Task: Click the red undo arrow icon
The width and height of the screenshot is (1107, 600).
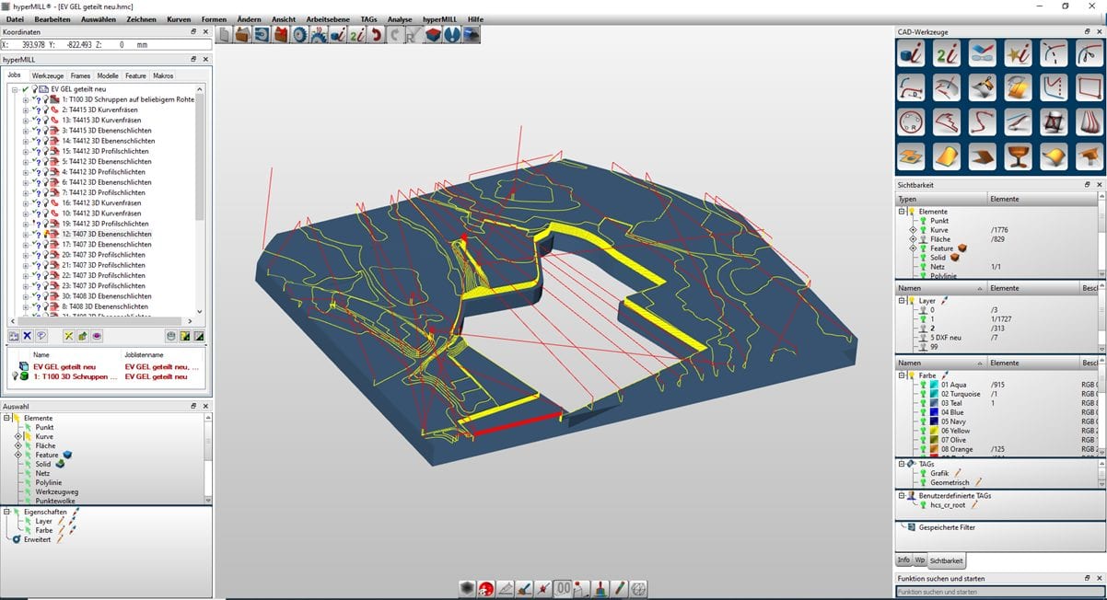Action: pos(376,35)
